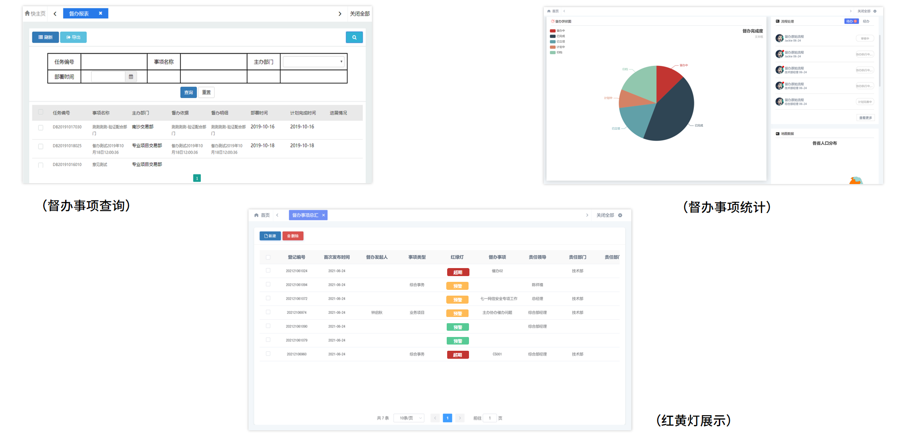Click the 快主页 home icon
Viewport: 897px width, 437px height.
pyautogui.click(x=28, y=13)
